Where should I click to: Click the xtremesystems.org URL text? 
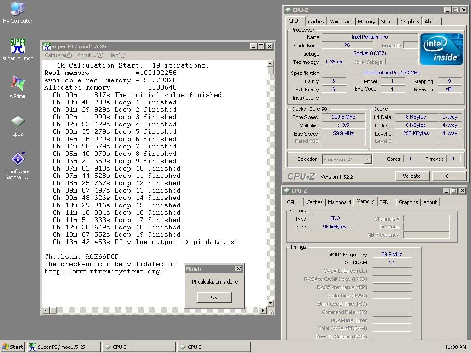104,271
